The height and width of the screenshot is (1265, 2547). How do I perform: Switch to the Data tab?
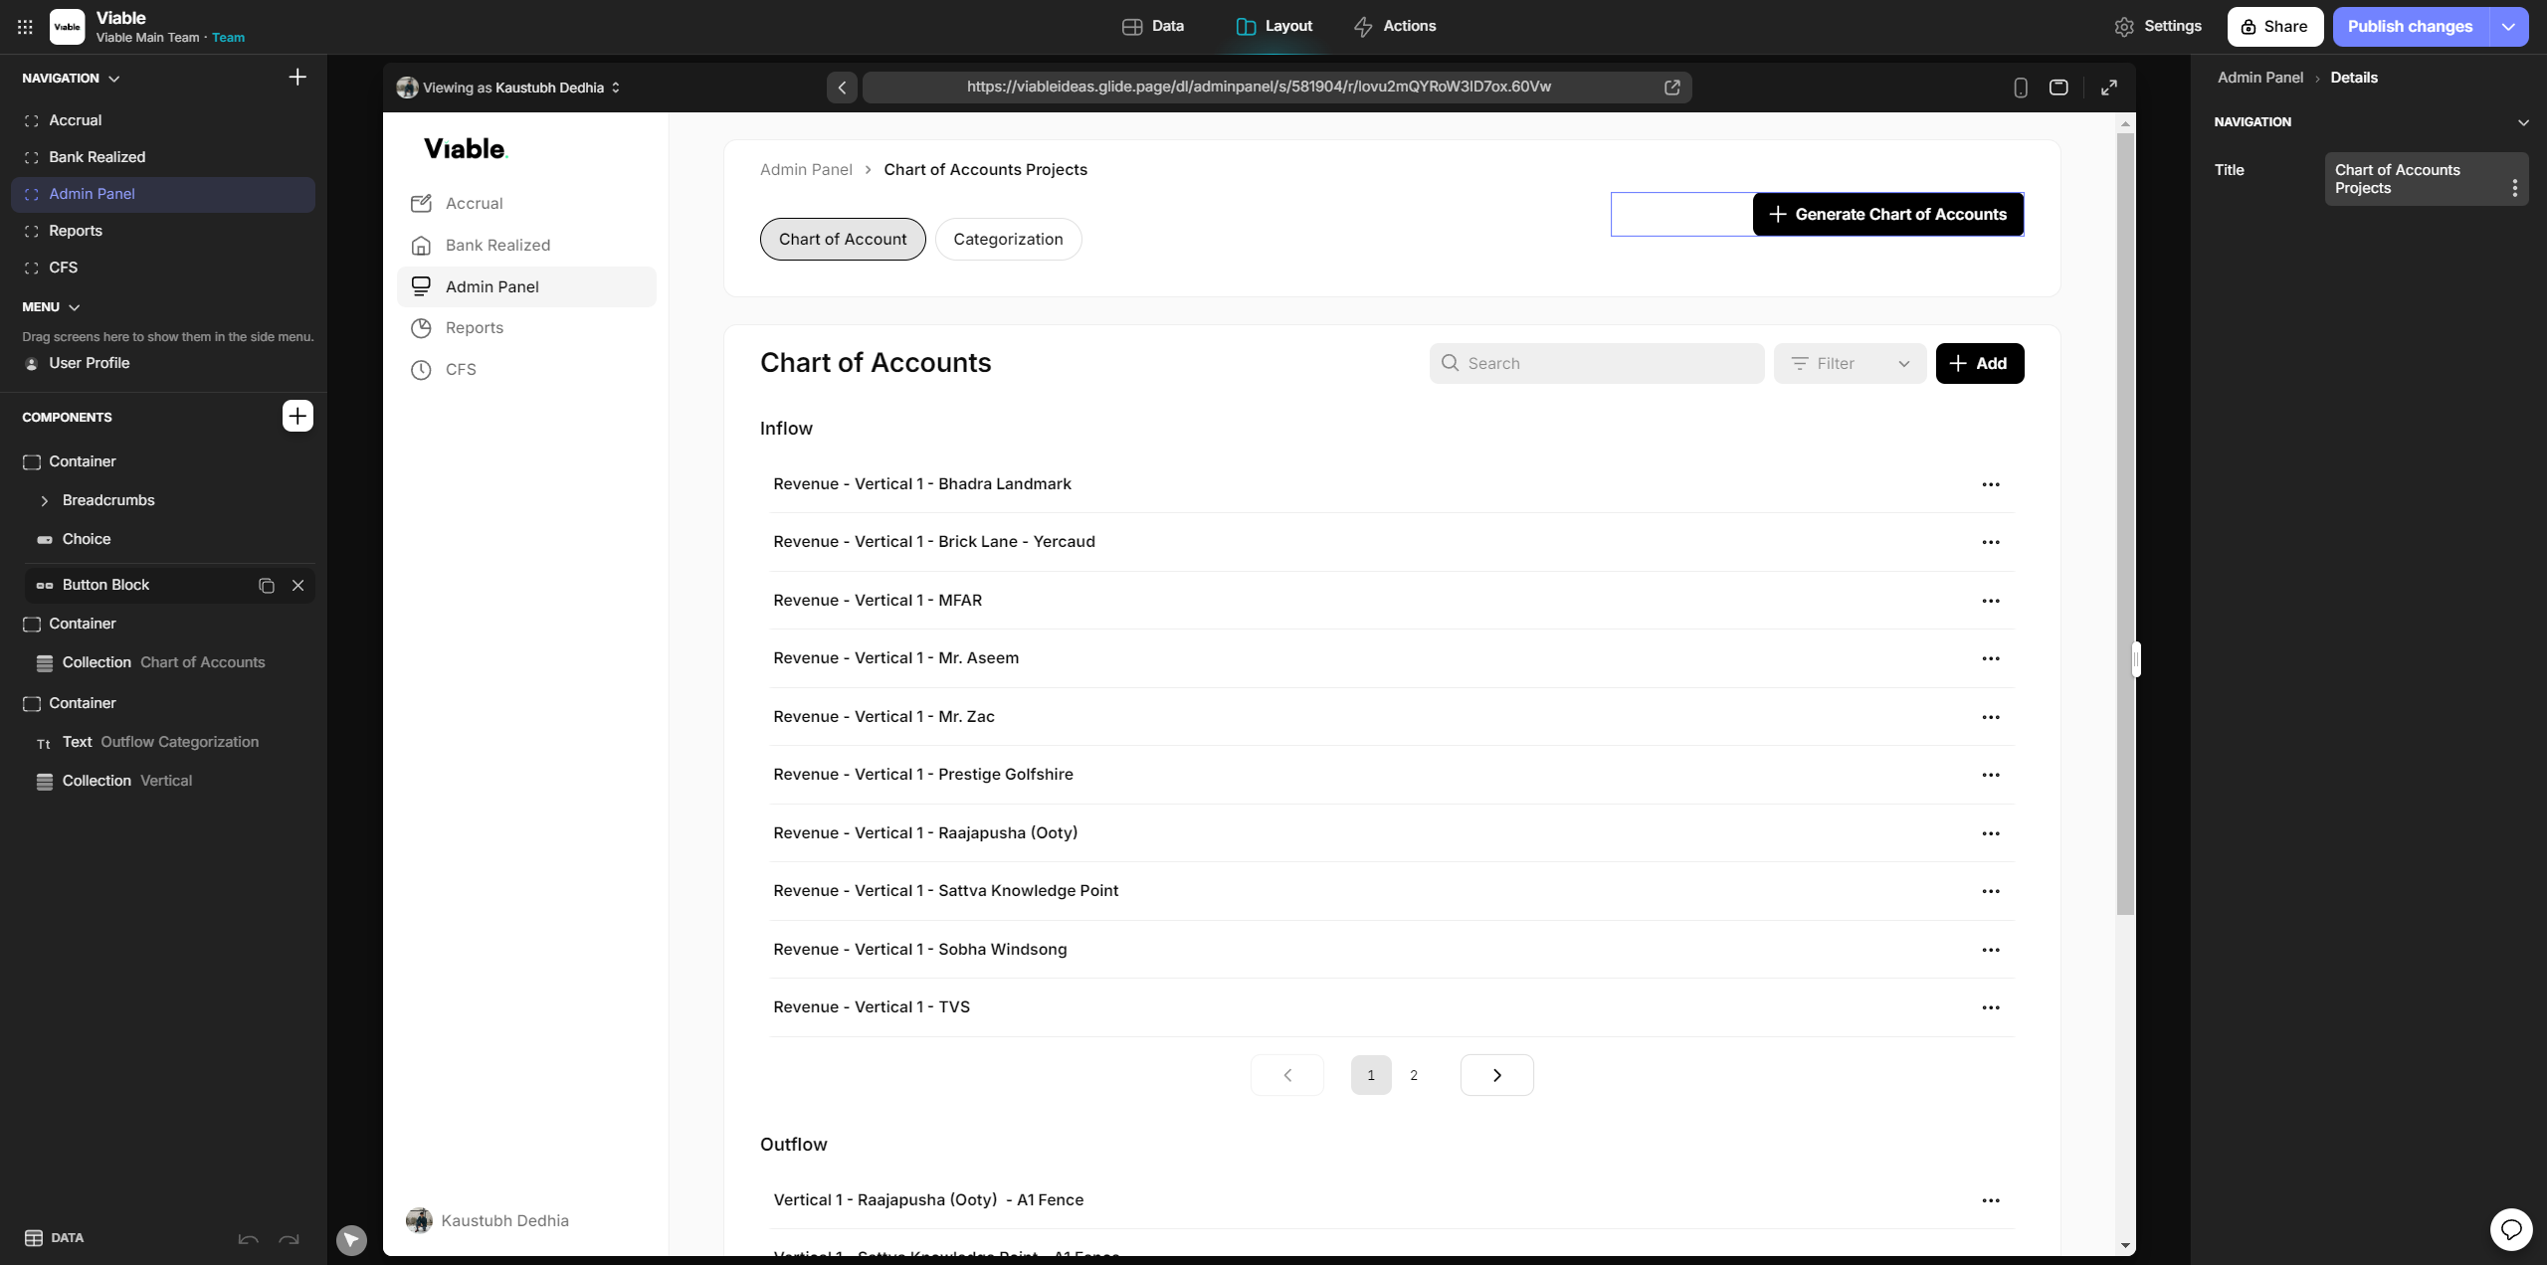click(x=1153, y=26)
